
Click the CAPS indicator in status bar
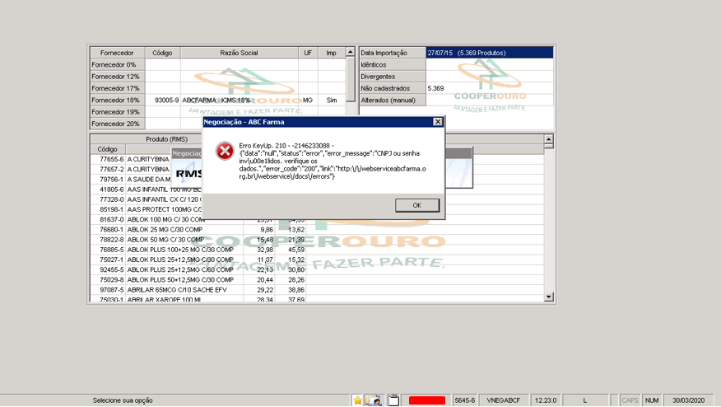630,400
